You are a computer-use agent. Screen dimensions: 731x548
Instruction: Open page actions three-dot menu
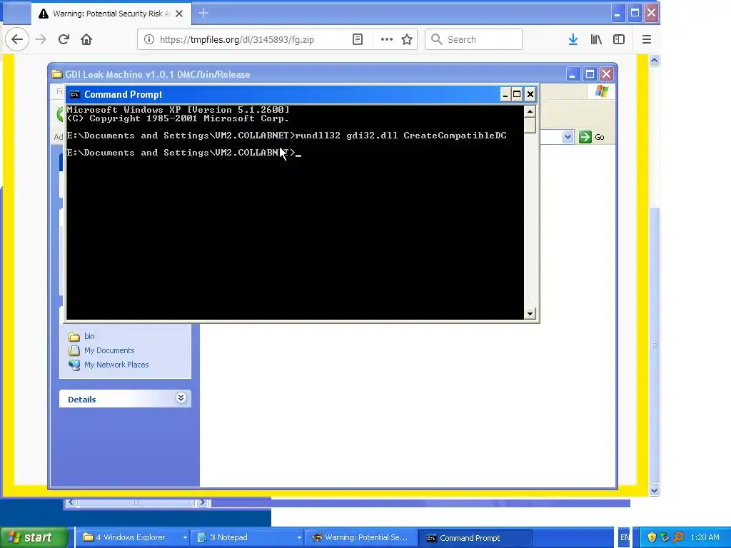[386, 40]
